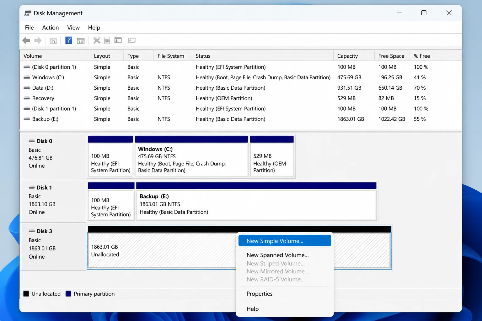This screenshot has height=321, width=482.
Task: Sort by the % Free column header
Action: [x=436, y=56]
